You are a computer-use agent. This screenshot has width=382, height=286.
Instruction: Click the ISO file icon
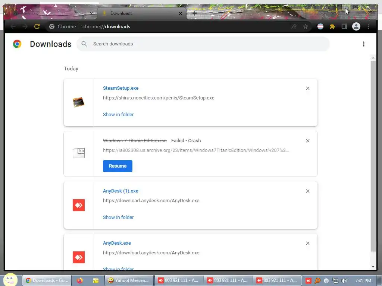(79, 153)
